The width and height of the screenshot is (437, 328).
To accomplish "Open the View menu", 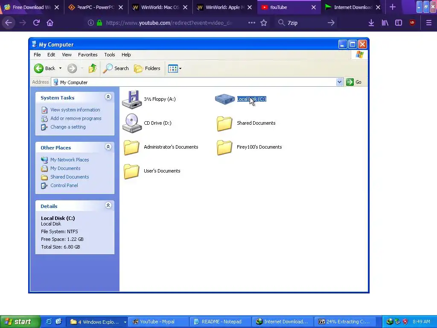I will tap(67, 55).
